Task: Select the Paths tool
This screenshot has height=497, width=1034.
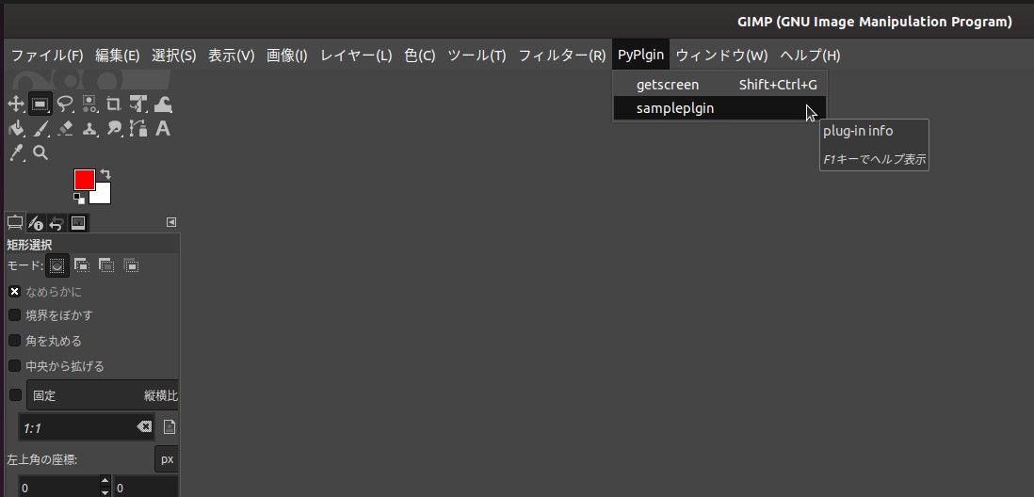Action: point(138,129)
